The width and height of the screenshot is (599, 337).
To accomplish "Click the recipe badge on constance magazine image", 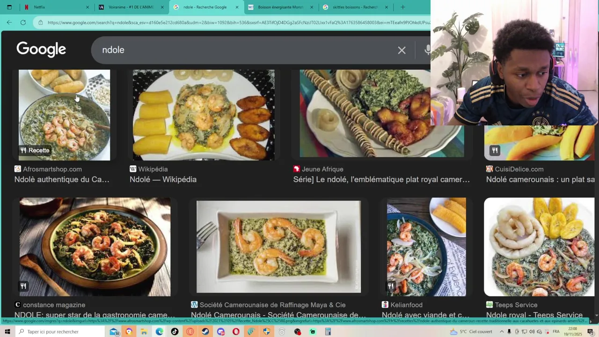I will (x=23, y=286).
